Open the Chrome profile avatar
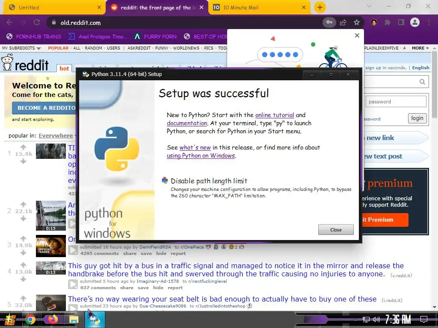 (415, 22)
